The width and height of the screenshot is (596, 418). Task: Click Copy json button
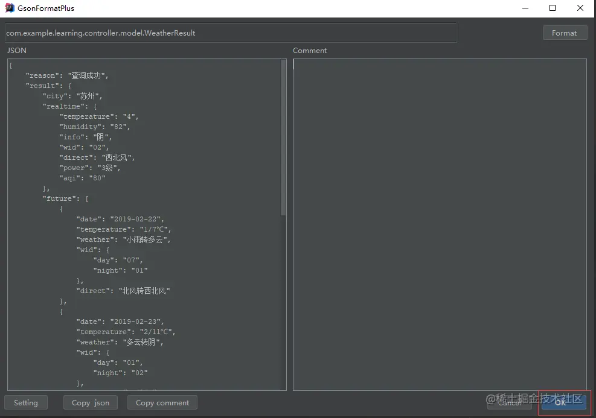[x=91, y=403]
